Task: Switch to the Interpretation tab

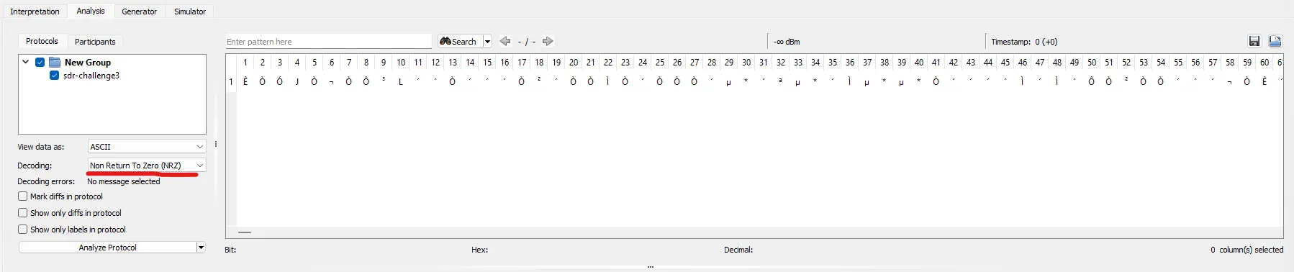Action: click(35, 12)
